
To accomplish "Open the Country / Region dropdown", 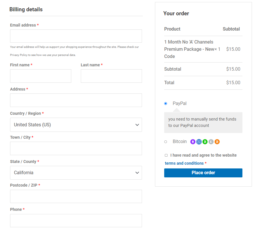I will [x=76, y=125].
